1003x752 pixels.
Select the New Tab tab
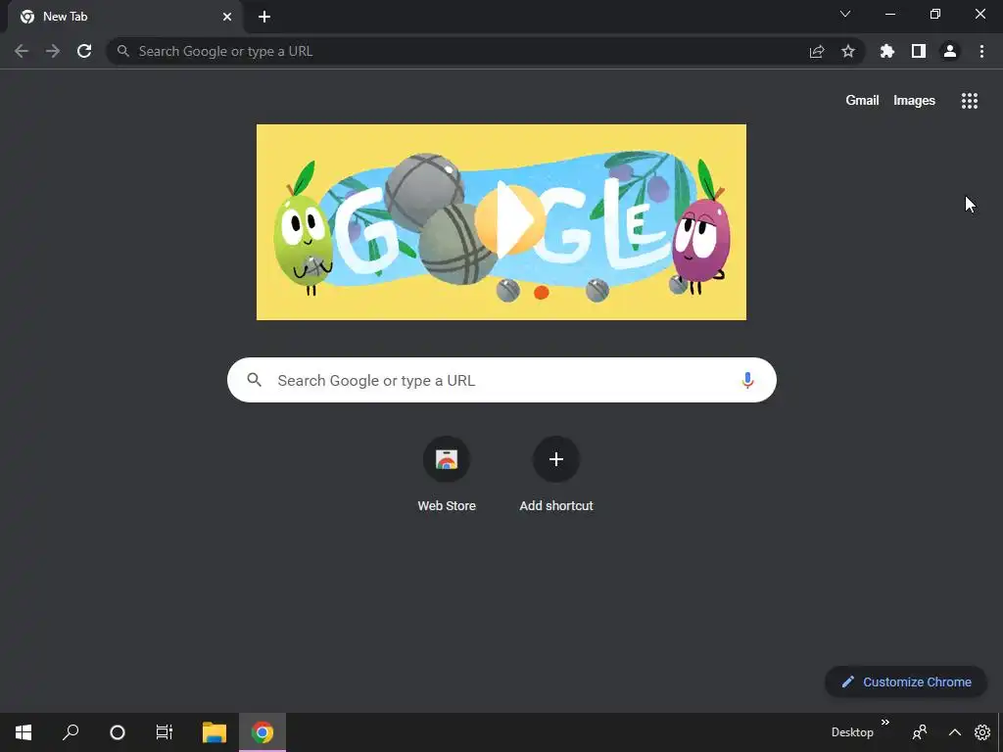[124, 17]
